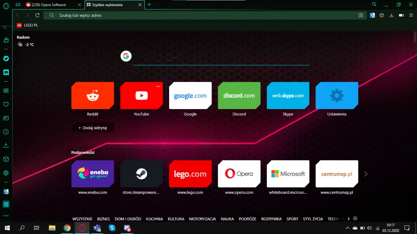417x234 pixels.
Task: Reload the current page
Action: [37, 15]
